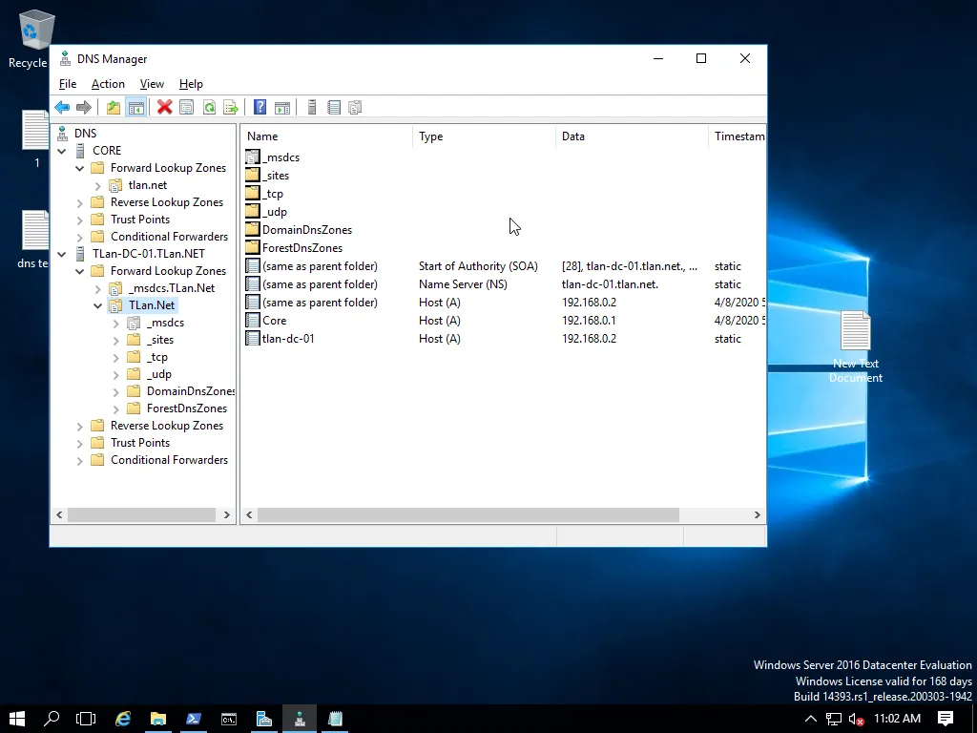Open Internet Explorer from taskbar
The image size is (977, 733).
123,719
